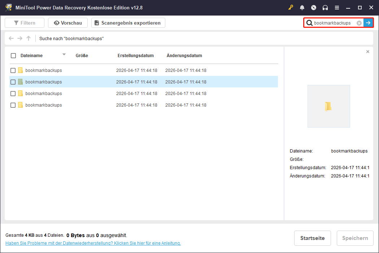Open the data recovery help guide link
The image size is (379, 253).
coord(93,243)
